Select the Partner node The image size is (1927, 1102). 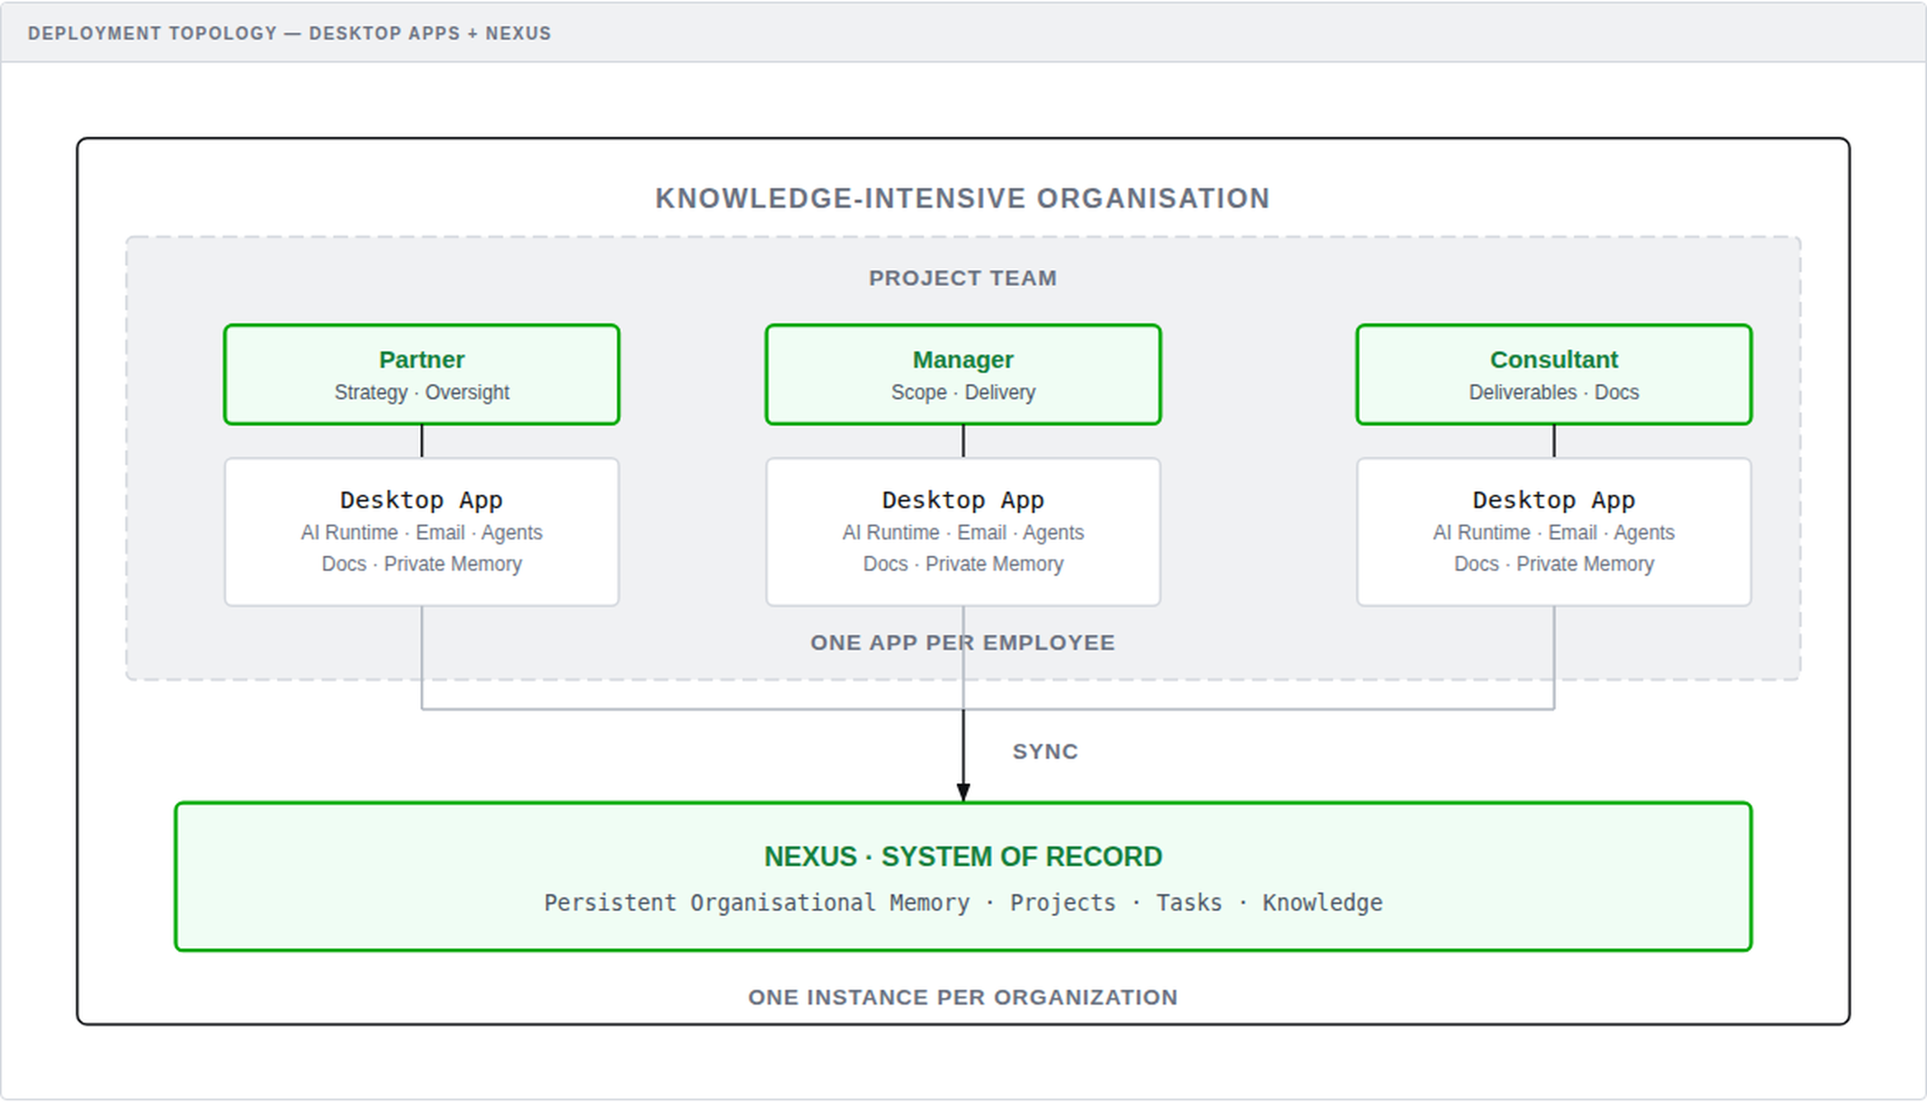(x=422, y=373)
